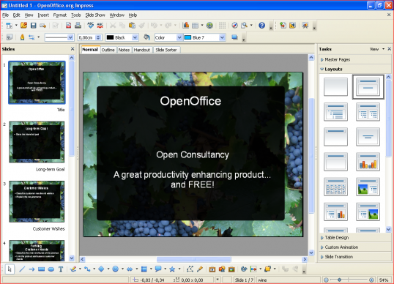Open the Help icon in toolbar
The height and width of the screenshot is (284, 394).
tap(262, 26)
